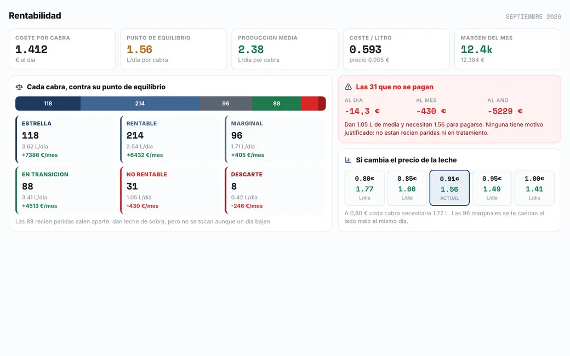Click the Las 31 que no se pagan heading
Image resolution: width=570 pixels, height=356 pixels.
(x=395, y=87)
